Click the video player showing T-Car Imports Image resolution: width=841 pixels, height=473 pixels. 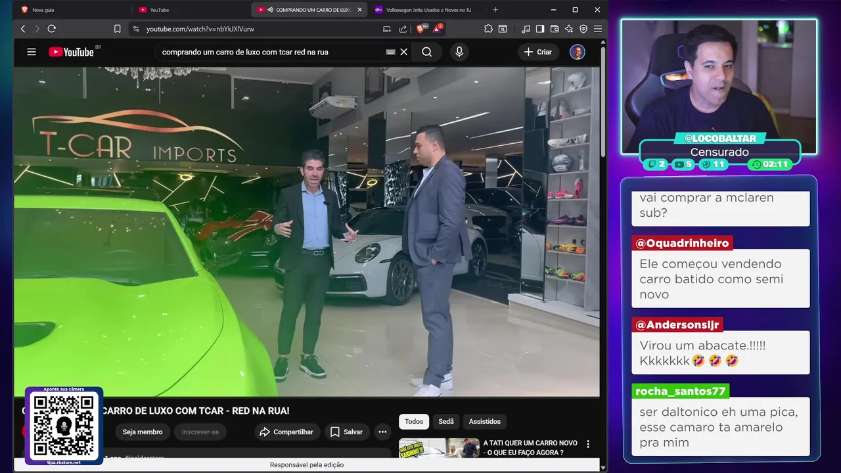[x=307, y=231]
